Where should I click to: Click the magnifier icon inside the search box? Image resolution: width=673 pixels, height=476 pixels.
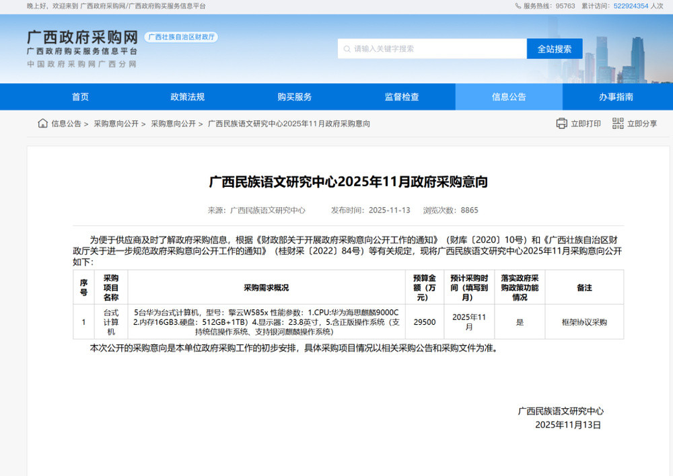tap(346, 48)
